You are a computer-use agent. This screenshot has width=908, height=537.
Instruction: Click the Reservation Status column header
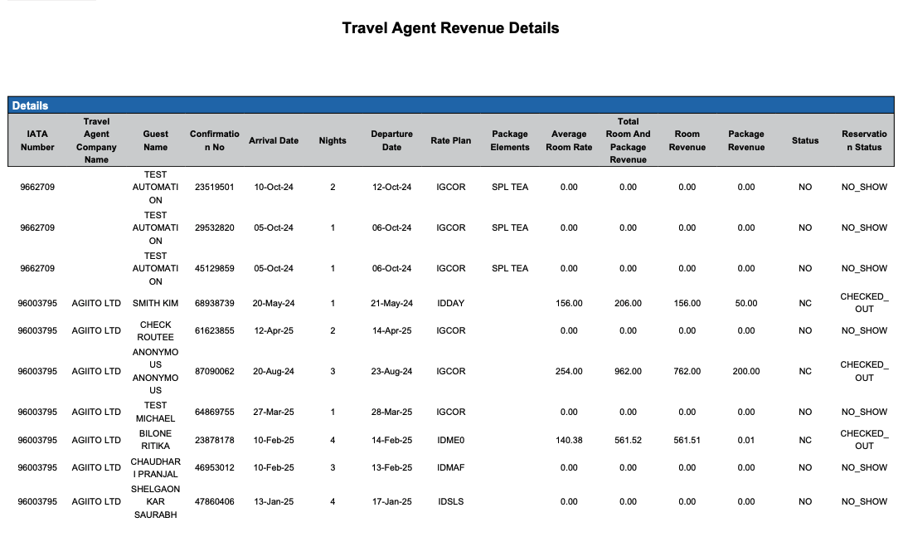[x=864, y=140]
